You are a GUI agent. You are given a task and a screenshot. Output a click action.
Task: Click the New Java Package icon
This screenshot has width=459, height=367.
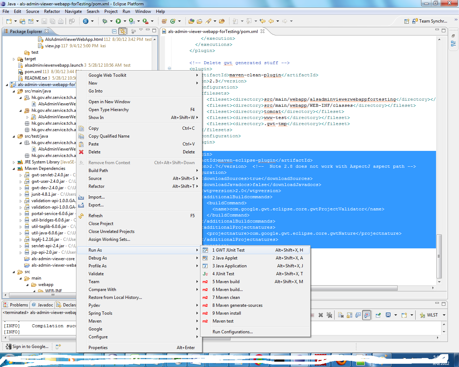click(x=165, y=21)
